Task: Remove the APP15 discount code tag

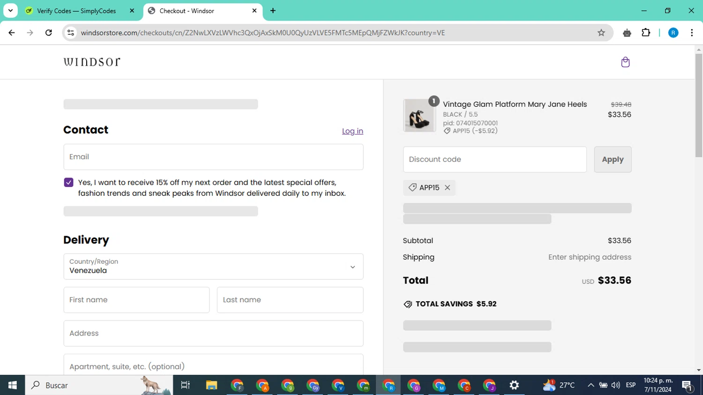Action: click(x=448, y=187)
